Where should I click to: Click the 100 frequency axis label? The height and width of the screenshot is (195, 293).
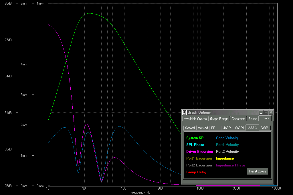124,188
